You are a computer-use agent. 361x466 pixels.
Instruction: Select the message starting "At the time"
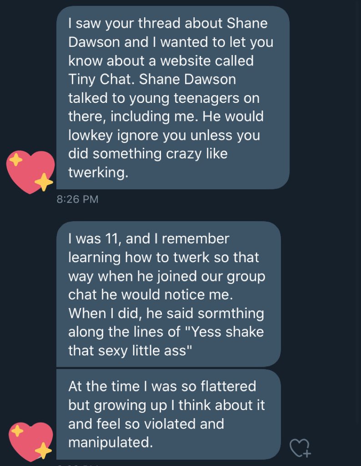[168, 414]
